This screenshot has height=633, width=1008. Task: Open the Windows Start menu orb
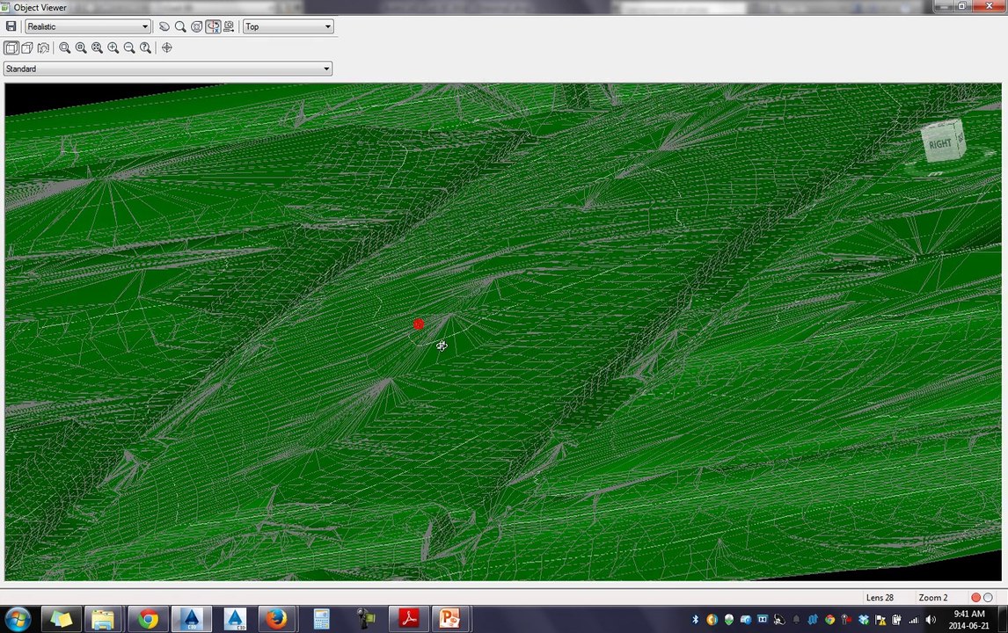[x=18, y=620]
